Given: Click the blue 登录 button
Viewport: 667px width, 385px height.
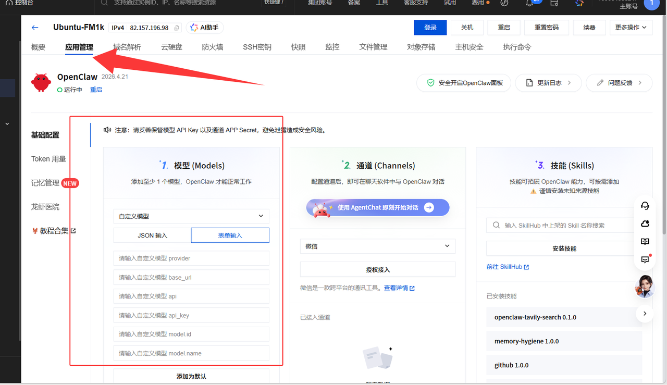Looking at the screenshot, I should 430,28.
